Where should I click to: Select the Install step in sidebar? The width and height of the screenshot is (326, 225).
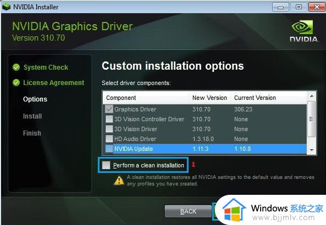(32, 116)
